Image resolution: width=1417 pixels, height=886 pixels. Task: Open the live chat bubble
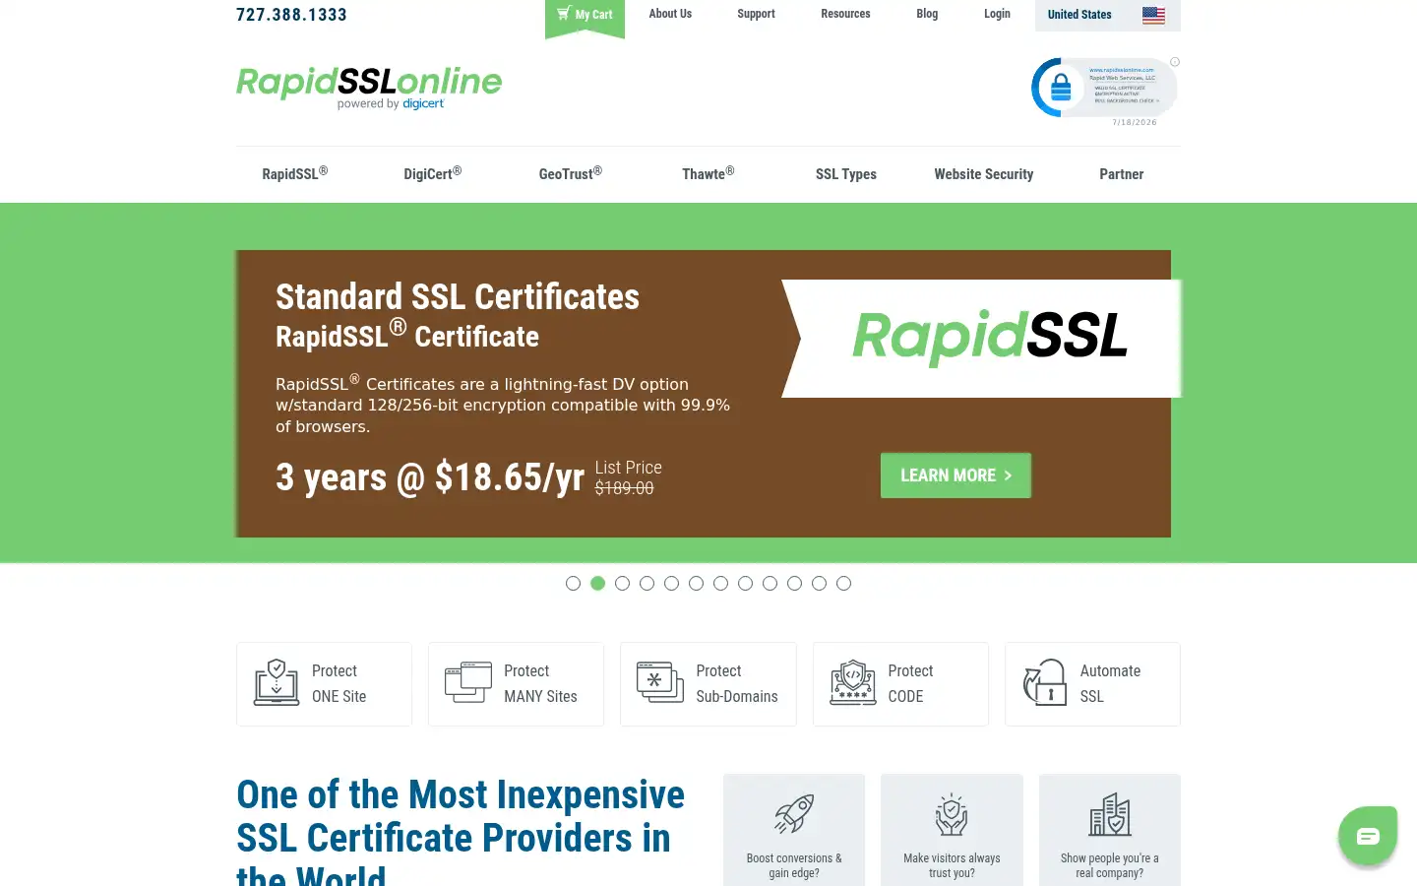click(1368, 836)
